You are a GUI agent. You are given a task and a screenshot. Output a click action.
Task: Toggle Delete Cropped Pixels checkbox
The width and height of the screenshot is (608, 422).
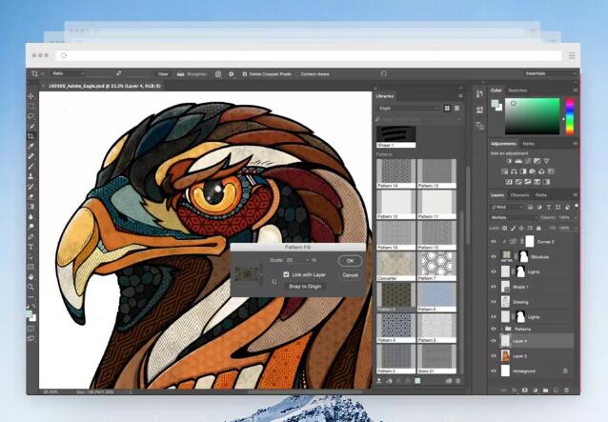coord(245,73)
